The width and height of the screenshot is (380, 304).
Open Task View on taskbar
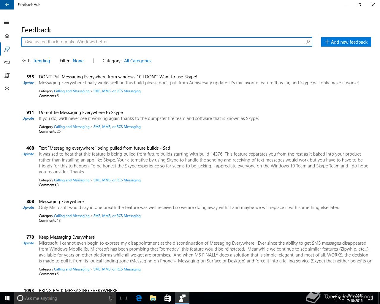(123, 298)
